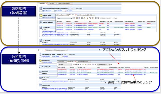
Task: Select the red Rejected row in Formulator task table
Action: [x=106, y=24]
